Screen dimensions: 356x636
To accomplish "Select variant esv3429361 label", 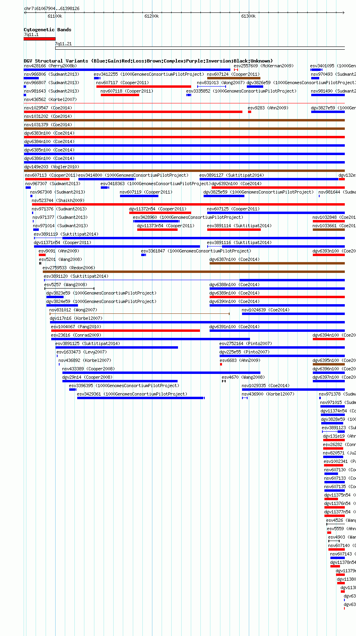I will [x=132, y=394].
